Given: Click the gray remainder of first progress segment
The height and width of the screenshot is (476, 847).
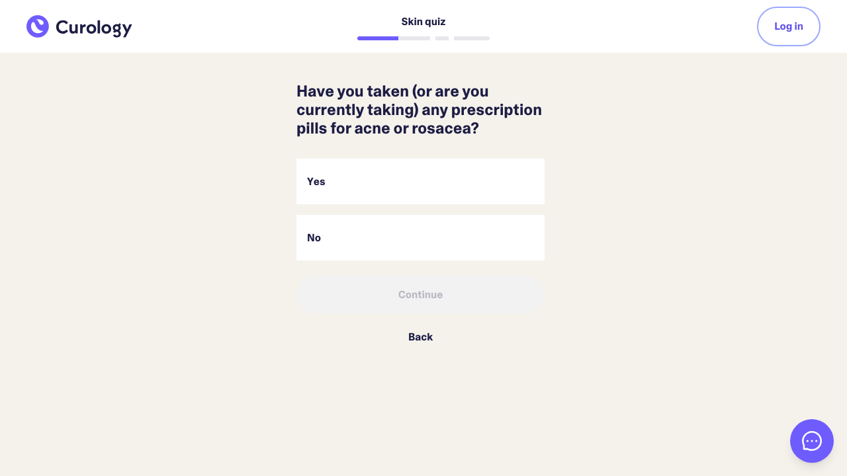Looking at the screenshot, I should tap(414, 38).
